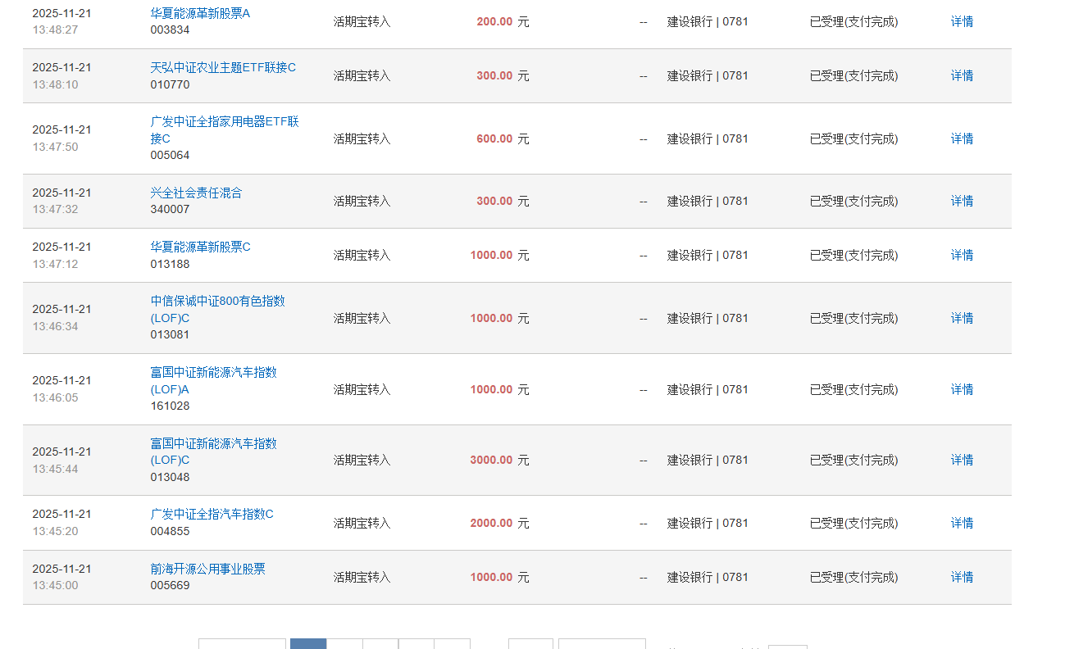Image resolution: width=1065 pixels, height=649 pixels.
Task: Open fund link 广发中证全指汽车指数C
Action: click(212, 514)
